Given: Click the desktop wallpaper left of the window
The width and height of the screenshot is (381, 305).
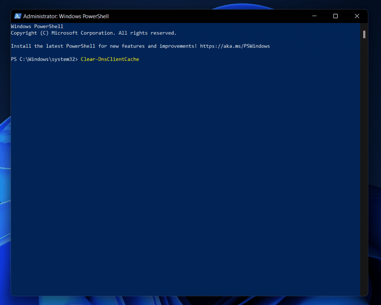Looking at the screenshot, I should click(5, 149).
